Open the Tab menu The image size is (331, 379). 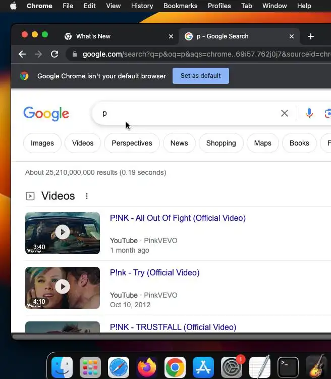(x=247, y=6)
